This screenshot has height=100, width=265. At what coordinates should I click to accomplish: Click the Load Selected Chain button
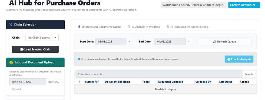35,49
